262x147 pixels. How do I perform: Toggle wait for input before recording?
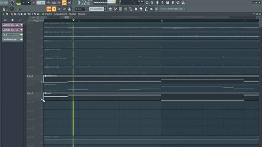click(x=54, y=2)
